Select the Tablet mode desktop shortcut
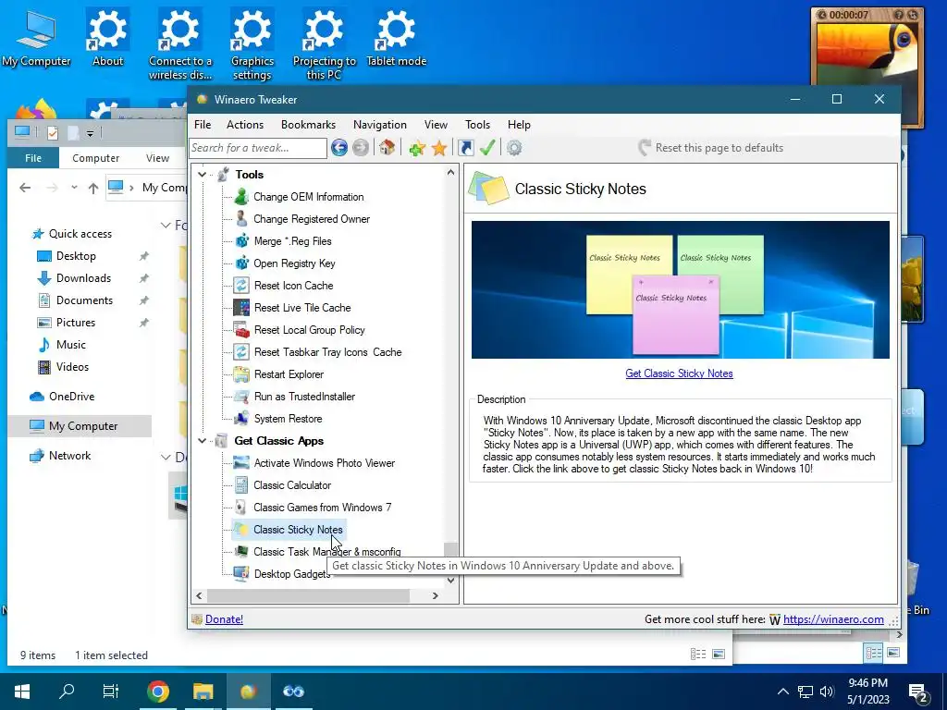Image resolution: width=947 pixels, height=710 pixels. point(396,37)
